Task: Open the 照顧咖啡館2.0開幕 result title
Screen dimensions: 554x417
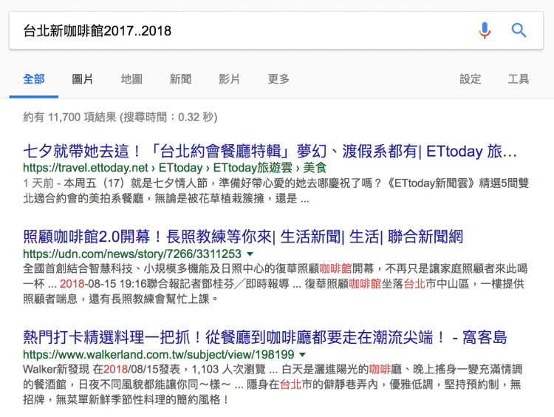Action: [x=243, y=237]
